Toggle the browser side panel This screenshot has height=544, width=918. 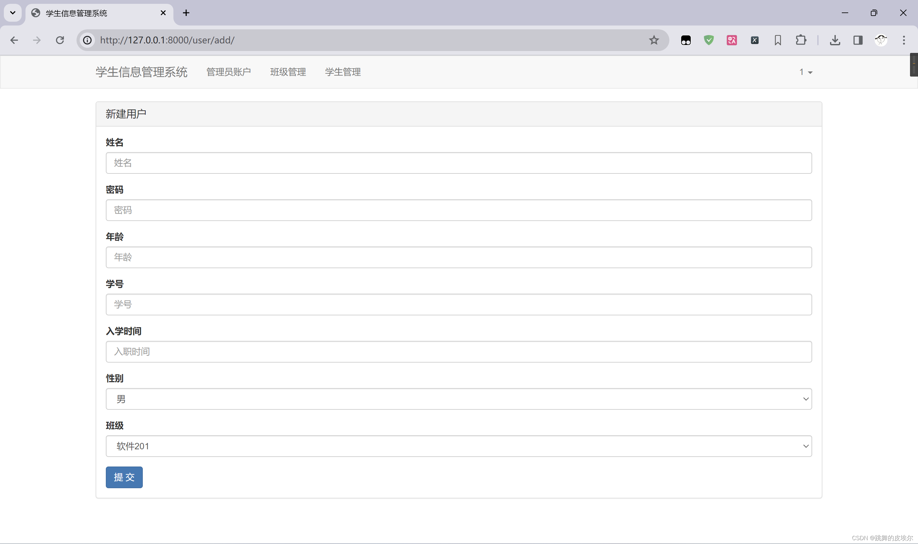click(x=858, y=40)
